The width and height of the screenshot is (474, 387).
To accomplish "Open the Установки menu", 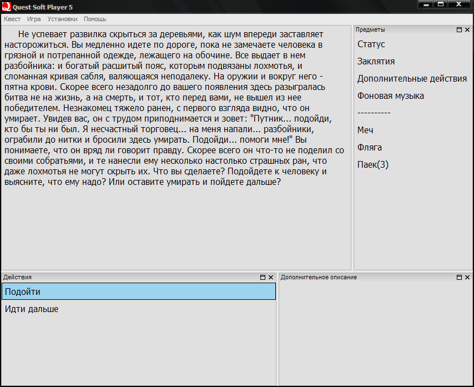I will point(62,19).
